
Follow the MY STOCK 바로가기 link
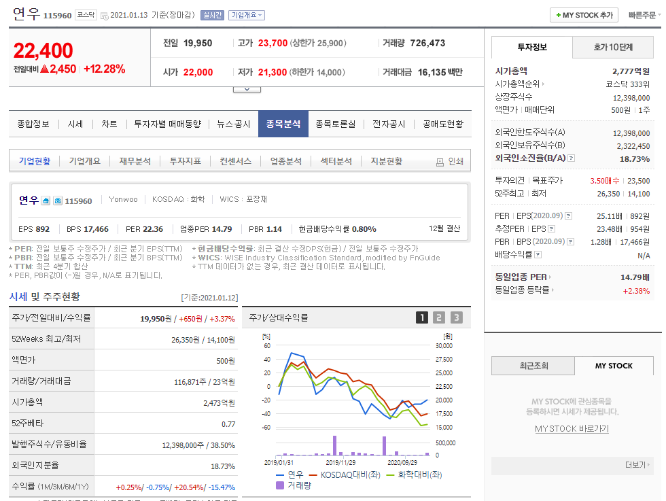(572, 429)
